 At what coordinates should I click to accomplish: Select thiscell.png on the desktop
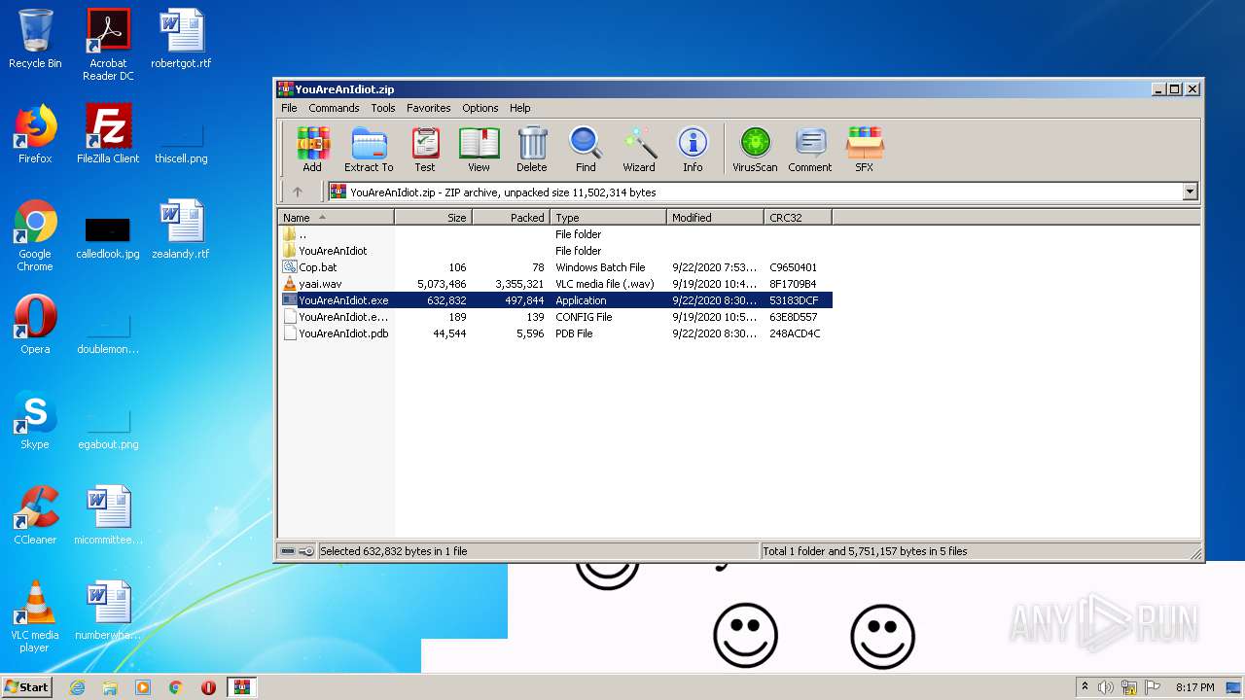[x=181, y=142]
